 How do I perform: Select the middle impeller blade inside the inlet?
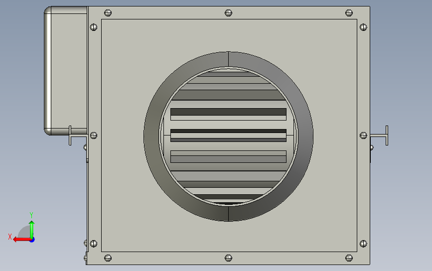pos(228,135)
